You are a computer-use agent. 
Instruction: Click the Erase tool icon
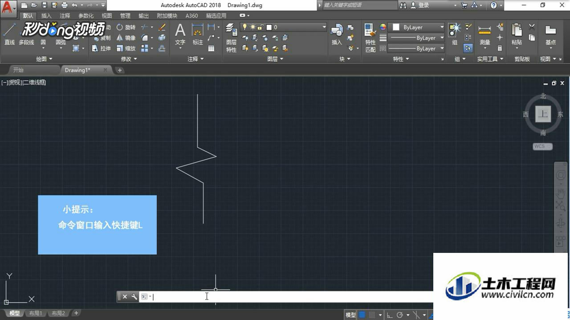coord(162,27)
